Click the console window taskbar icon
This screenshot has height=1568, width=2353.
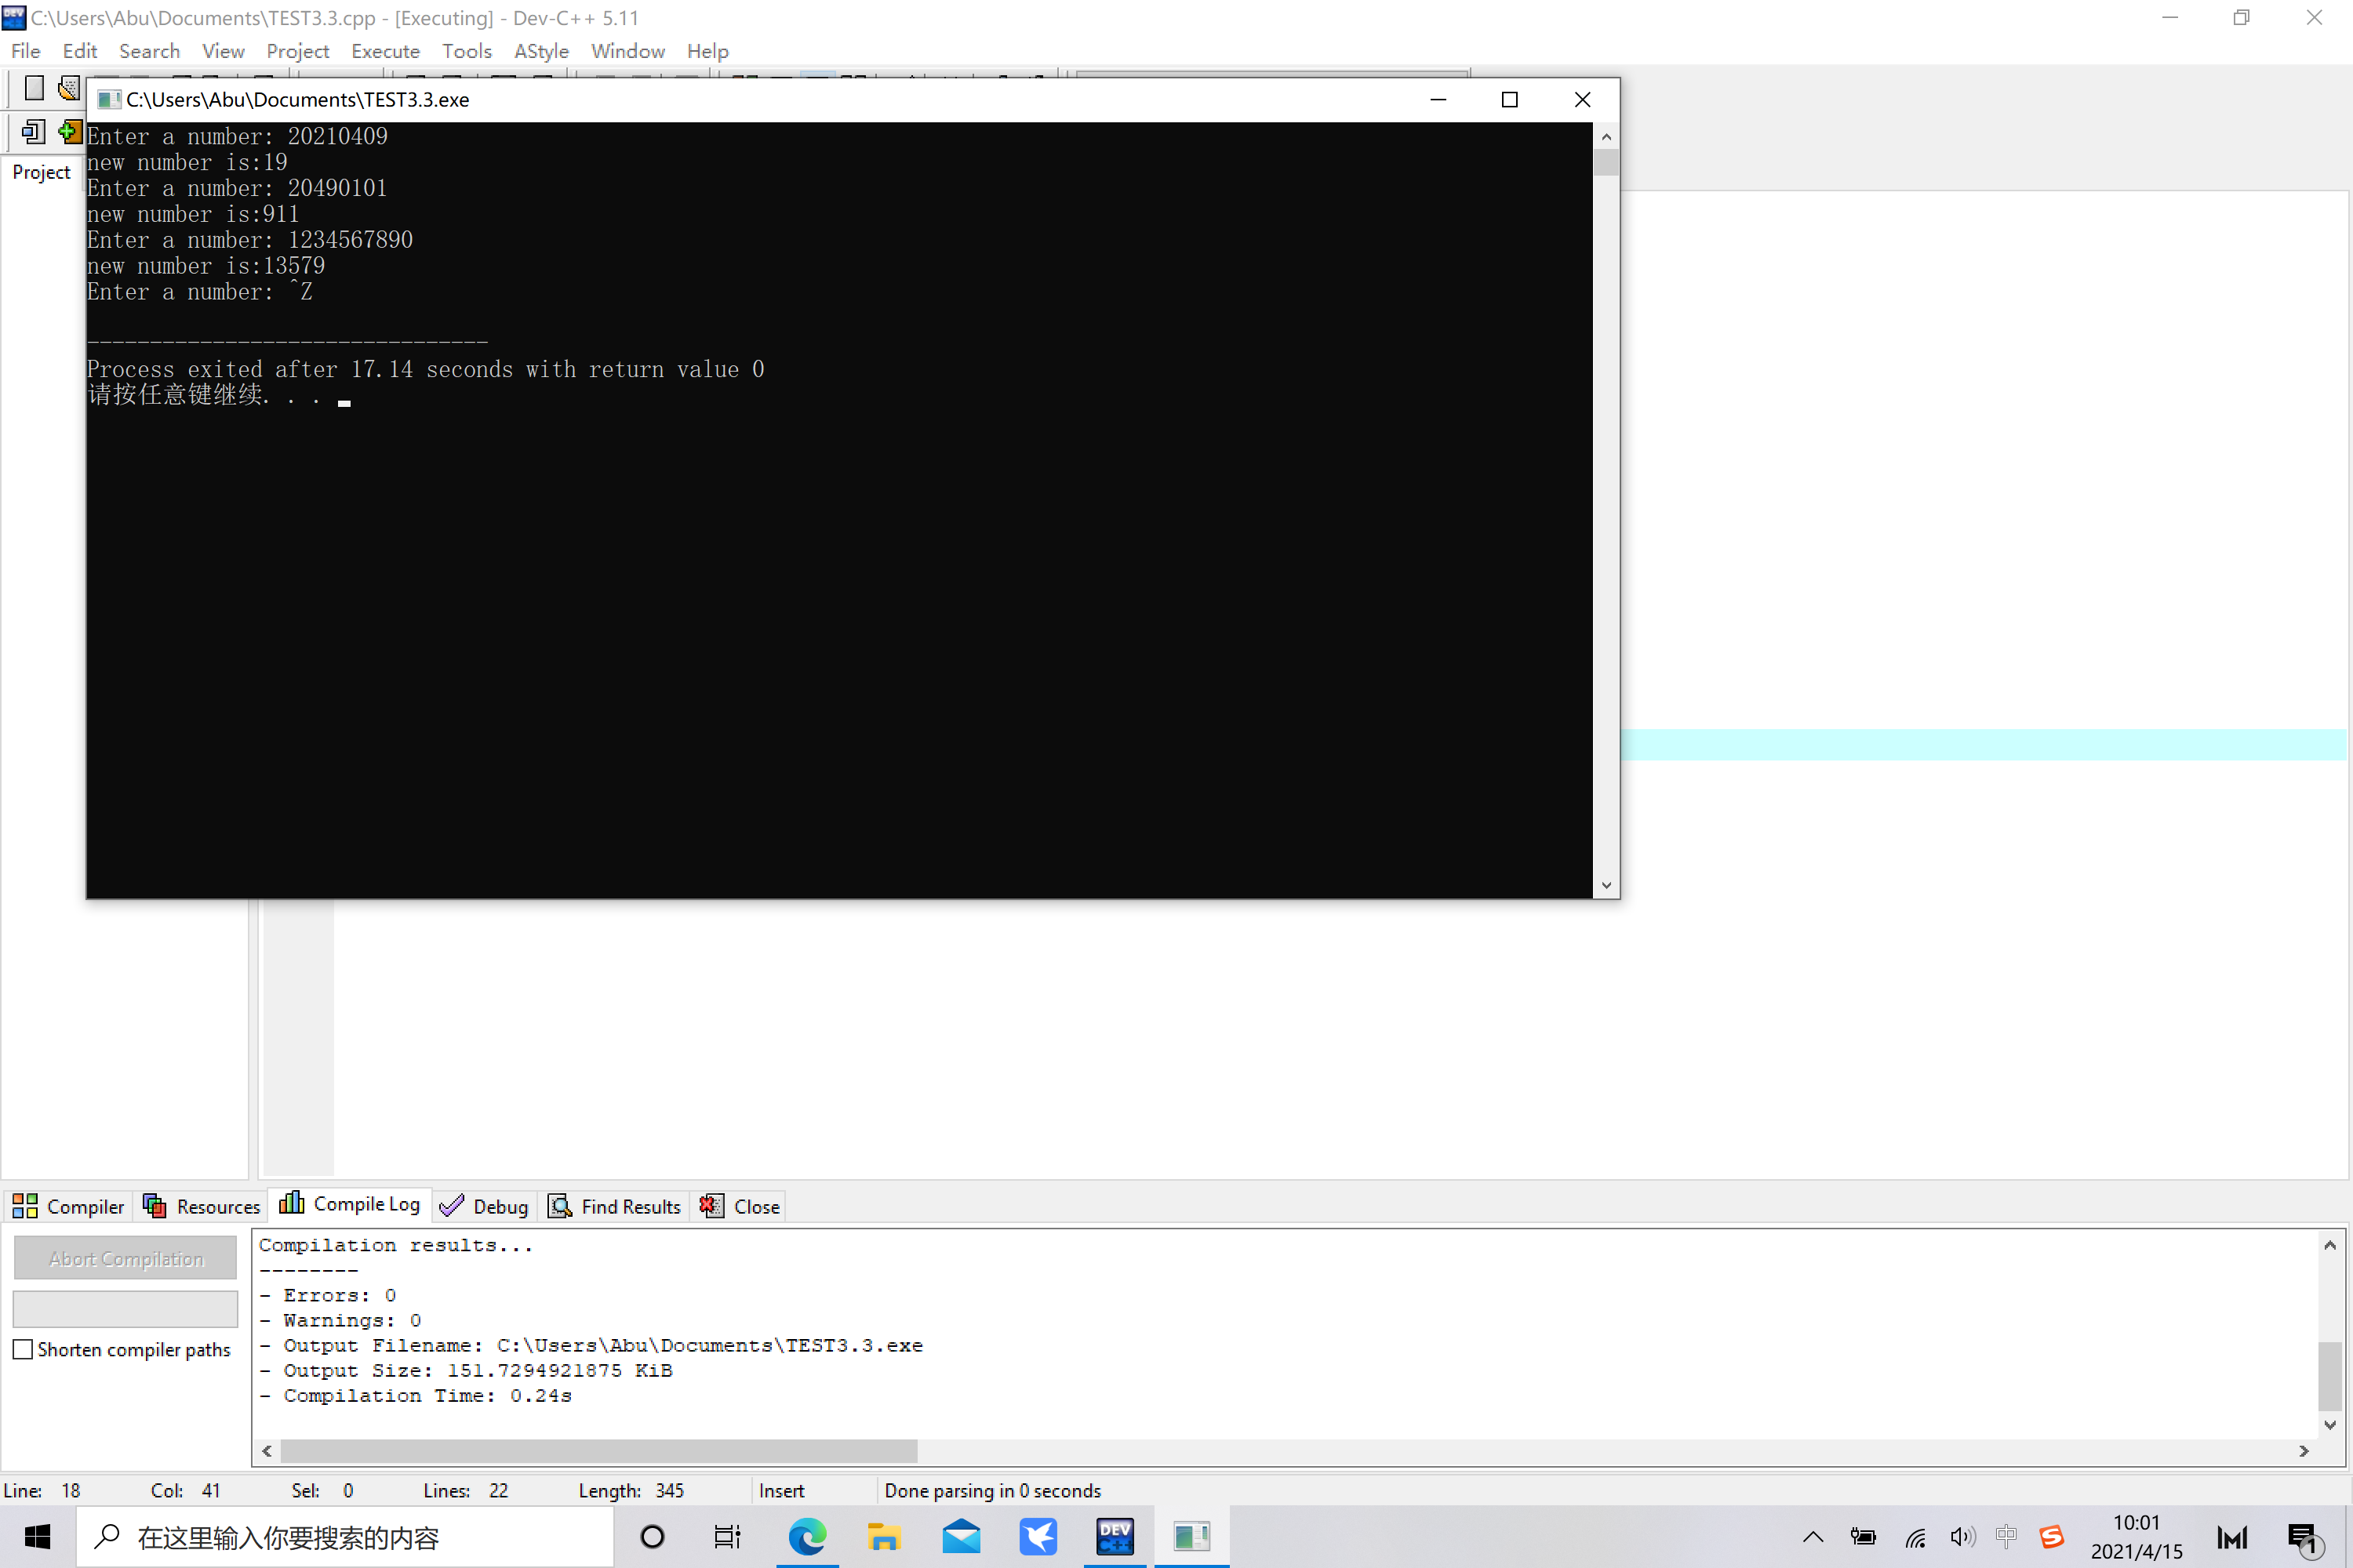(x=1191, y=1536)
